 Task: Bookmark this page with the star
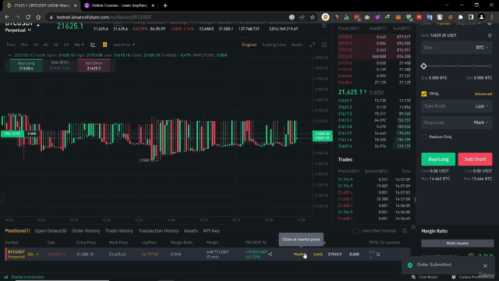312,17
